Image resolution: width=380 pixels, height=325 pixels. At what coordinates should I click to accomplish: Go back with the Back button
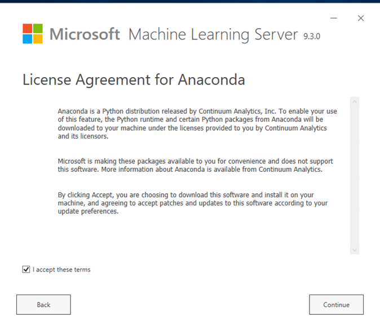click(x=43, y=305)
